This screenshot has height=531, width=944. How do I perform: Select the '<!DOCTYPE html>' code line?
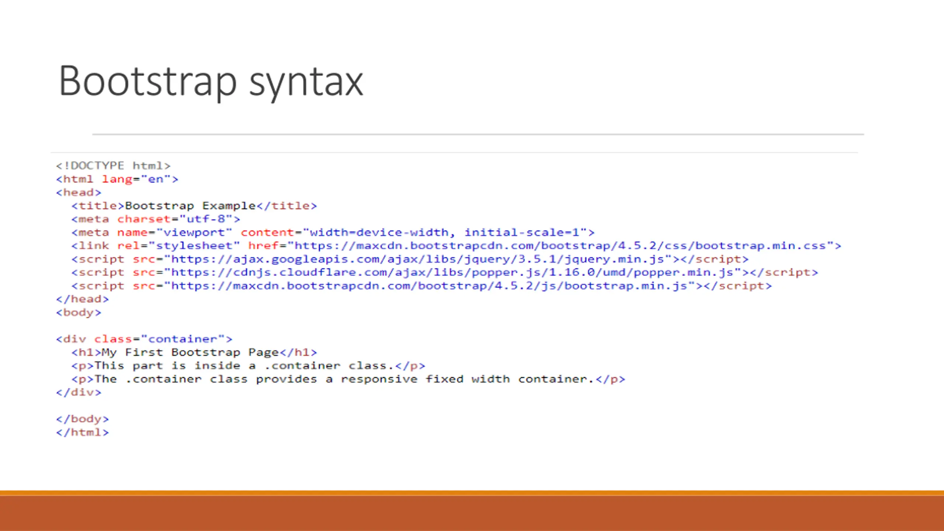(x=113, y=166)
